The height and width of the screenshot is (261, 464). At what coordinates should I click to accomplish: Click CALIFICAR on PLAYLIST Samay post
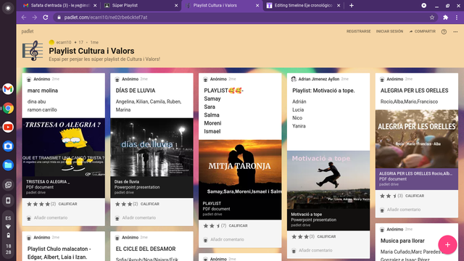(238, 225)
